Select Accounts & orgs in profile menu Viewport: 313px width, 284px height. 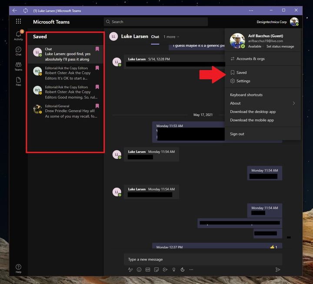tap(263, 59)
